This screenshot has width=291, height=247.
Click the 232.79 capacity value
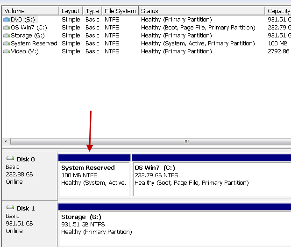pyautogui.click(x=279, y=28)
